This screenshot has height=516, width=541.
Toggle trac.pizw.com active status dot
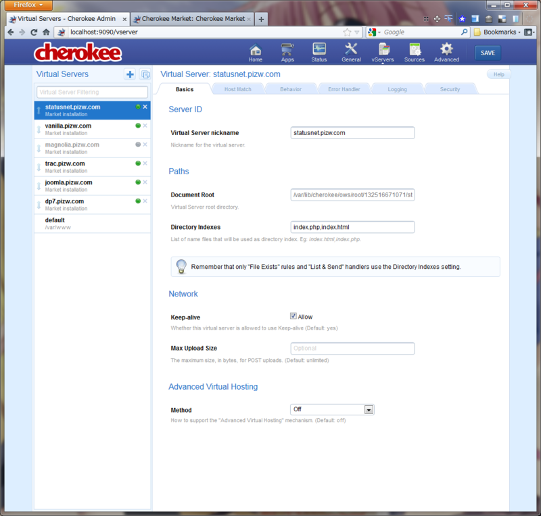click(138, 163)
